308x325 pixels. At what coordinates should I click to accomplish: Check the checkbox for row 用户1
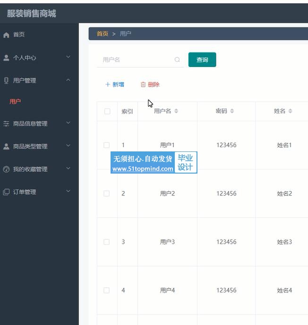[x=106, y=145]
